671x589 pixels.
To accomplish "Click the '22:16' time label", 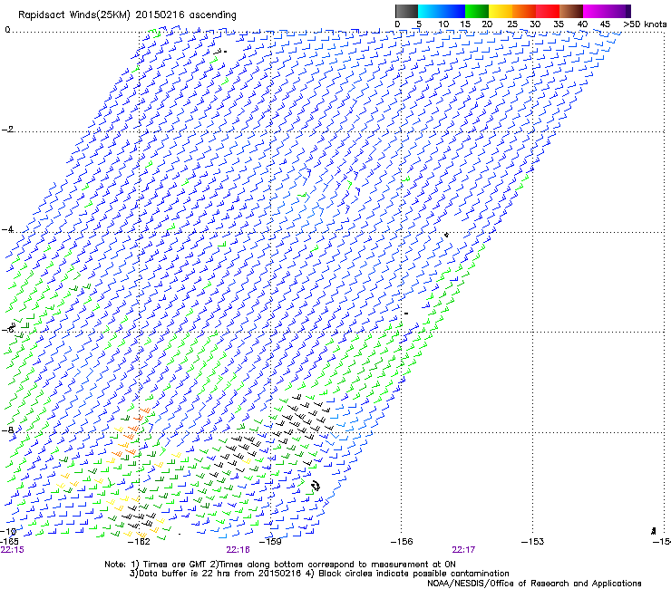I will tap(238, 550).
